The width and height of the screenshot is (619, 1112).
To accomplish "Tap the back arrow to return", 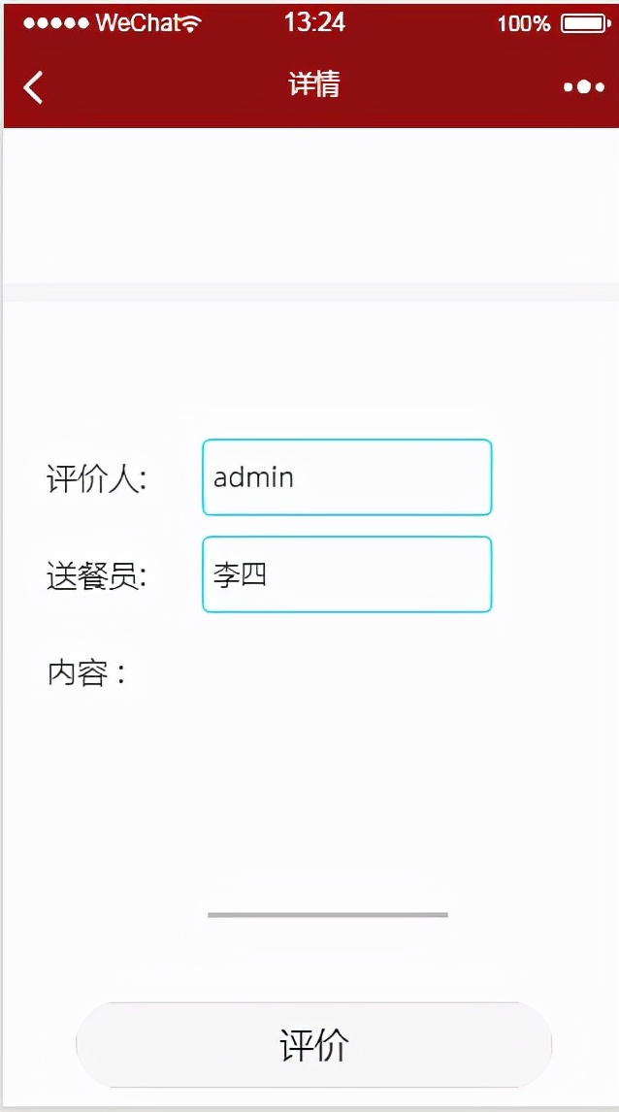I will tap(32, 86).
